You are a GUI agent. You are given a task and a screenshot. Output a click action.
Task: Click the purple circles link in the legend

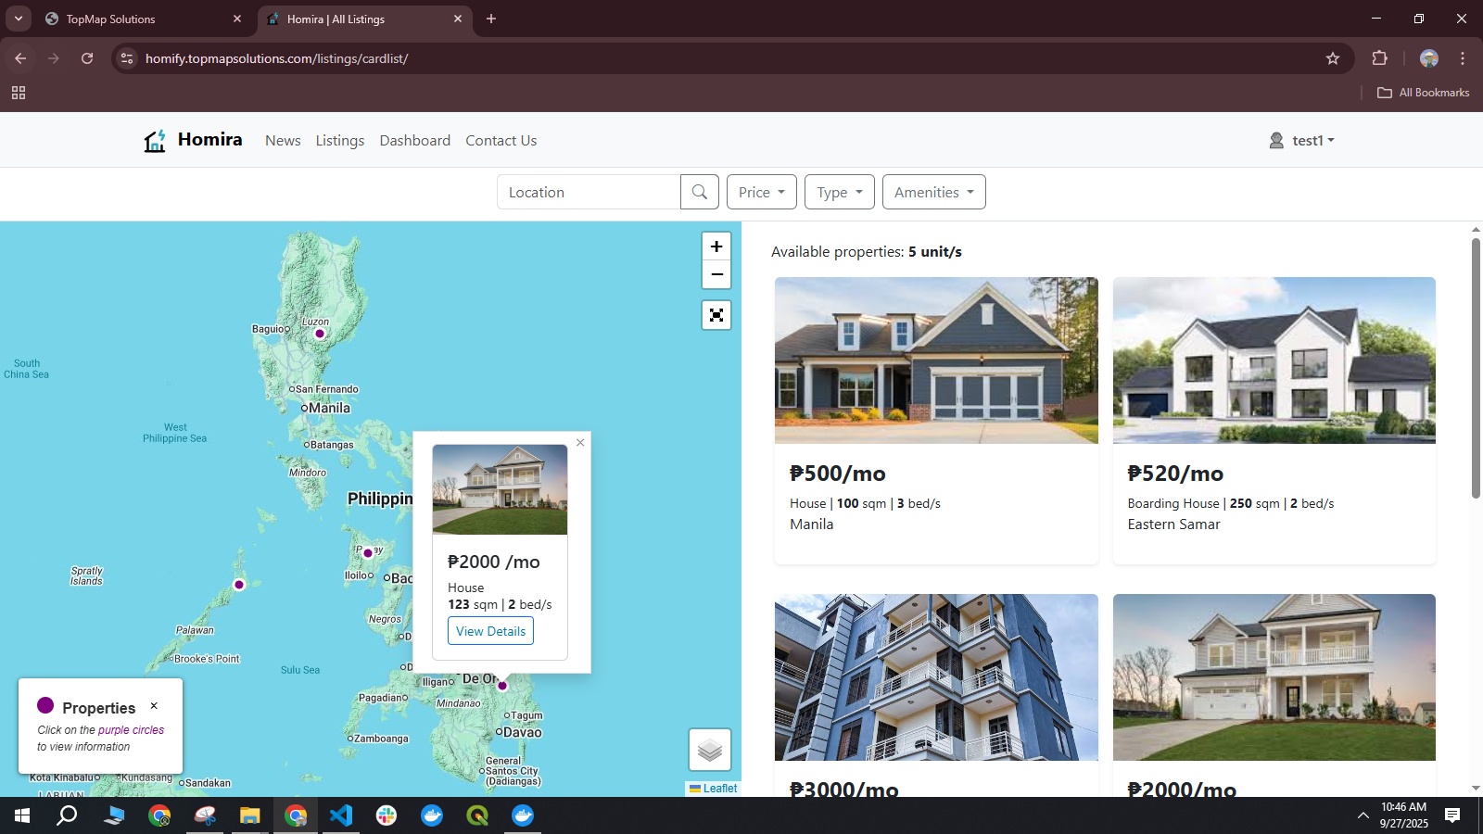click(x=133, y=729)
